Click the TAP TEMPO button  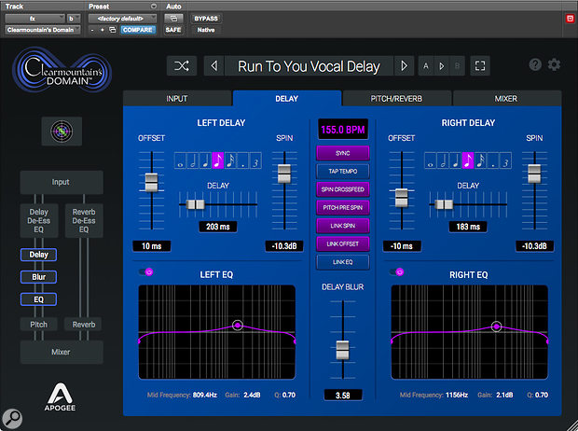343,172
